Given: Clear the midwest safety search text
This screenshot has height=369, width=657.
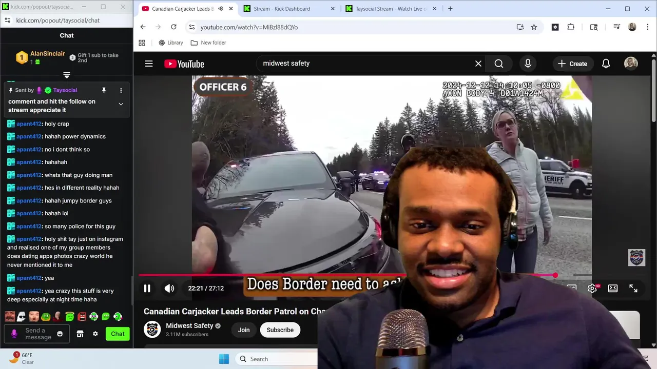Looking at the screenshot, I should (478, 64).
